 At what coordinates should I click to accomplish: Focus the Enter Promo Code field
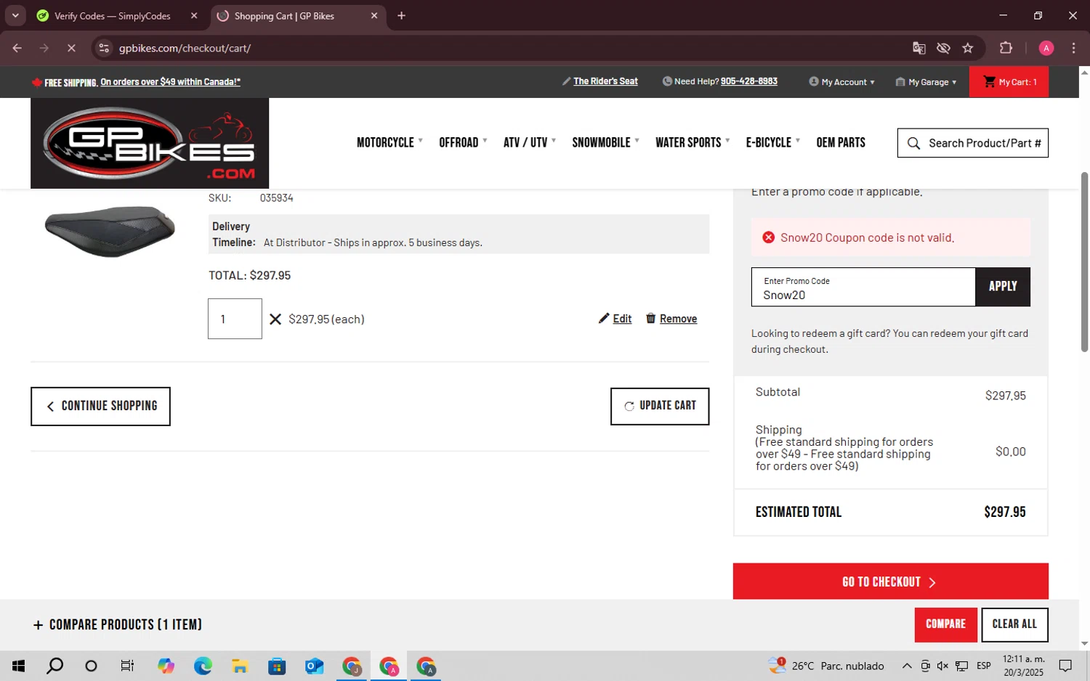pos(863,287)
